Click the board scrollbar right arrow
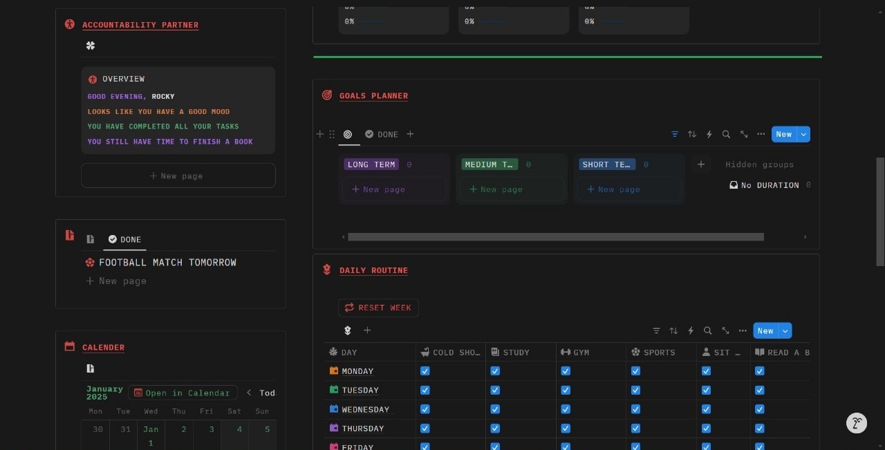The height and width of the screenshot is (450, 885). coord(805,236)
